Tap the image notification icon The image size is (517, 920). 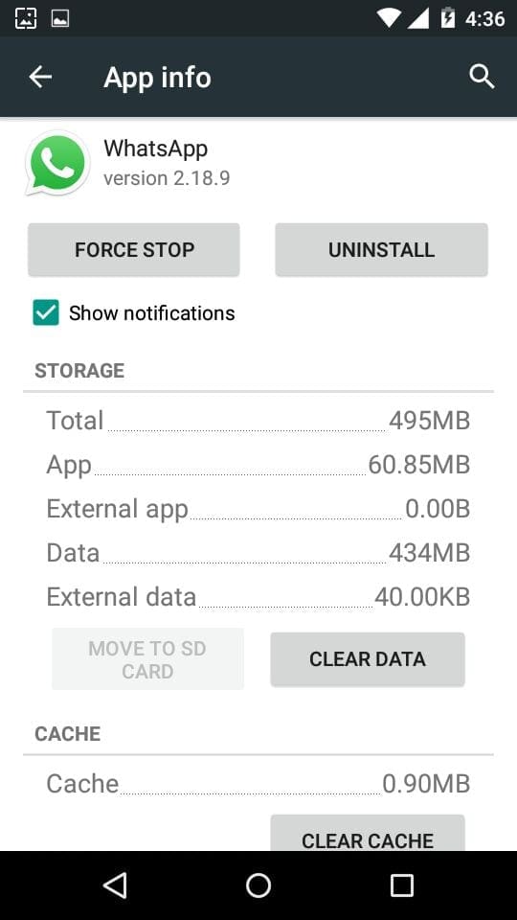click(60, 18)
